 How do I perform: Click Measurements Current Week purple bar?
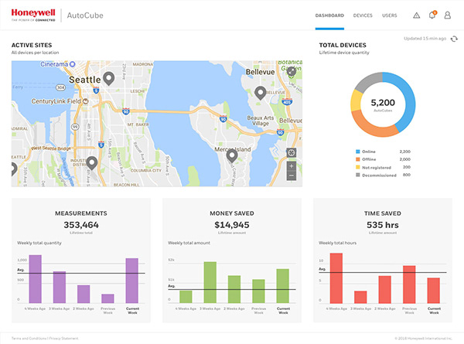[132, 281]
